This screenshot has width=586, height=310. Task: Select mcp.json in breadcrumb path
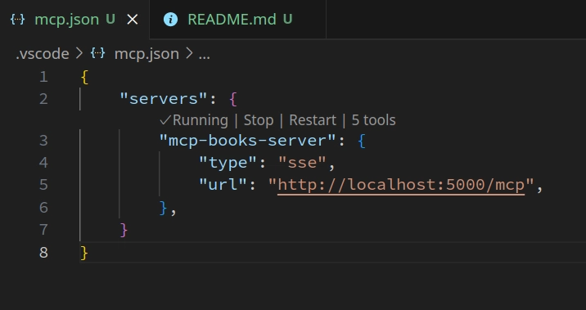click(146, 54)
